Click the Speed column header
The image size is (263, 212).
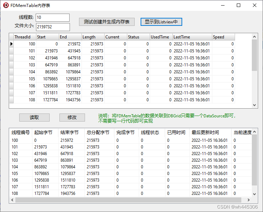coord(223,37)
